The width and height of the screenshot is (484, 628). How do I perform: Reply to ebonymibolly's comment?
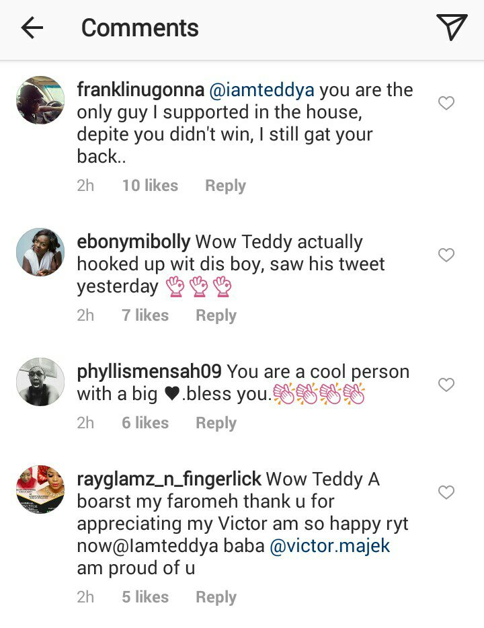click(216, 315)
